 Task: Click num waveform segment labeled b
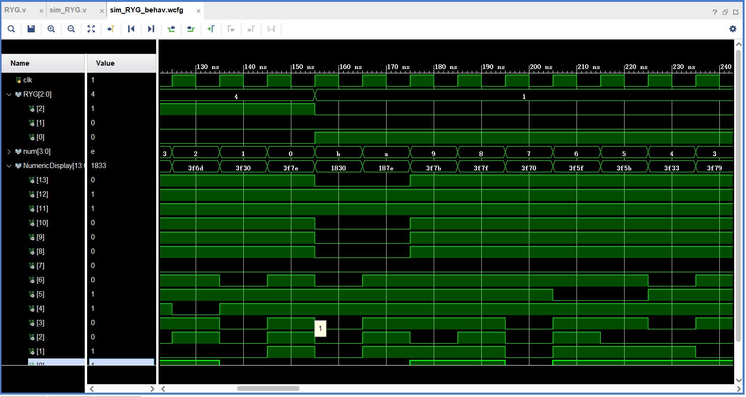pyautogui.click(x=338, y=153)
